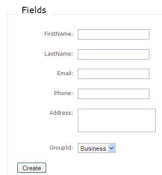Click the Address: label text
162x175 pixels.
pyautogui.click(x=61, y=113)
